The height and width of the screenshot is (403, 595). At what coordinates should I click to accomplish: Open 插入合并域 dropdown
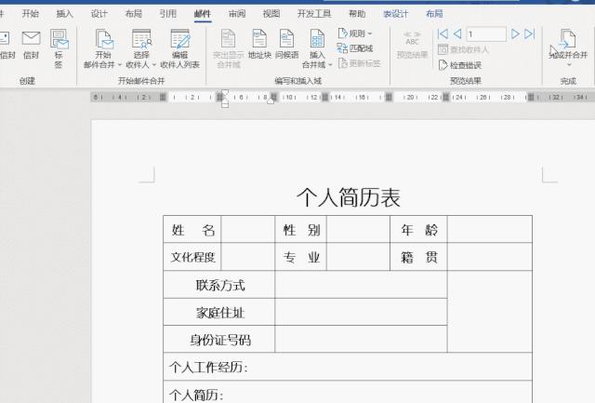(x=317, y=48)
